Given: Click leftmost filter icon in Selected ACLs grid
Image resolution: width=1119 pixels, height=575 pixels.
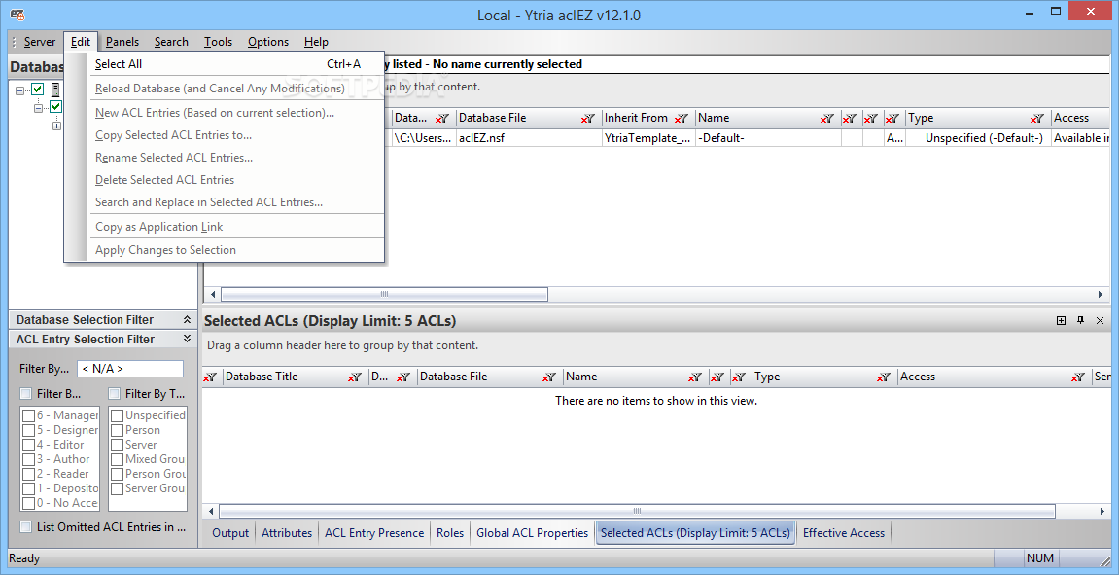Looking at the screenshot, I should click(x=211, y=377).
